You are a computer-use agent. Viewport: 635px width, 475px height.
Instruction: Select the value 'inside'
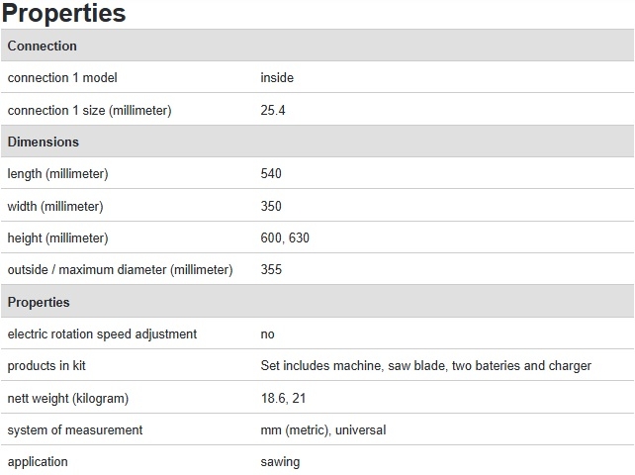277,77
